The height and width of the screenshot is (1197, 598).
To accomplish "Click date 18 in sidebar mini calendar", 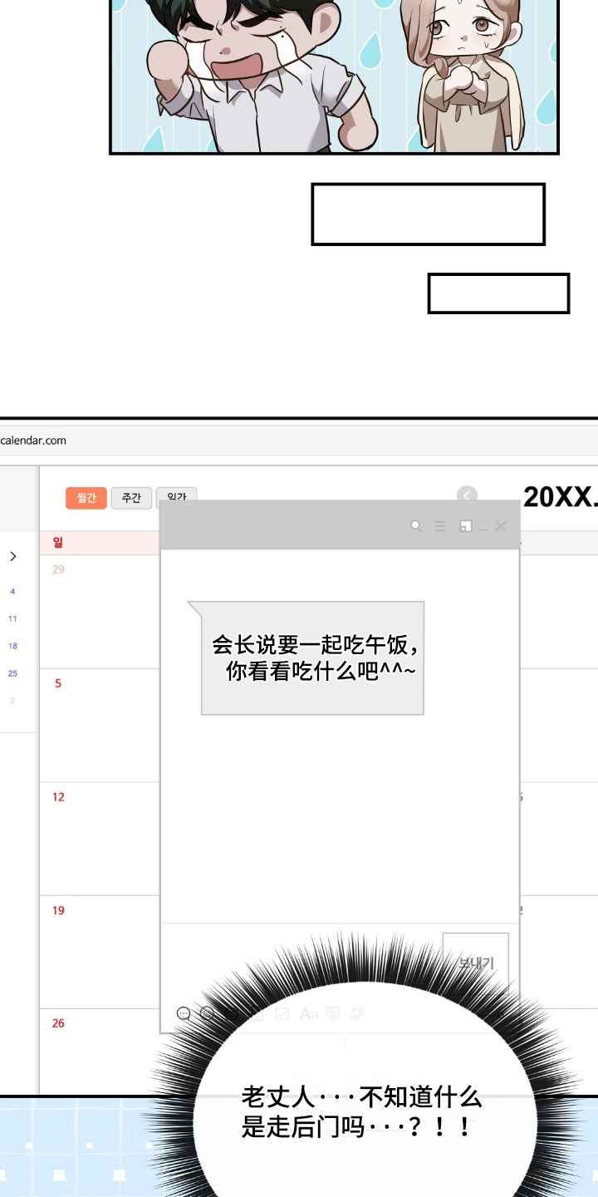I will tap(12, 646).
